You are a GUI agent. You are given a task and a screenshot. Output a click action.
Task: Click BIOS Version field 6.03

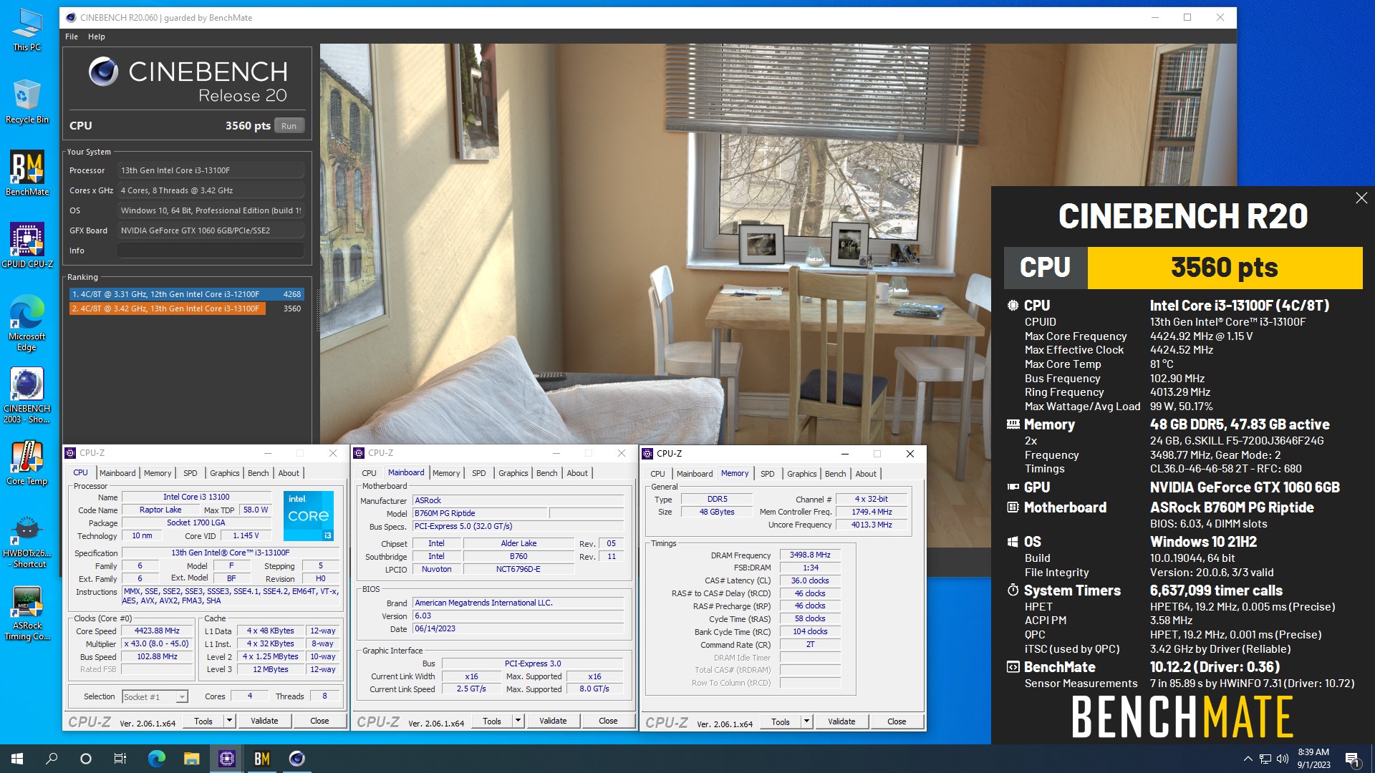click(x=518, y=616)
